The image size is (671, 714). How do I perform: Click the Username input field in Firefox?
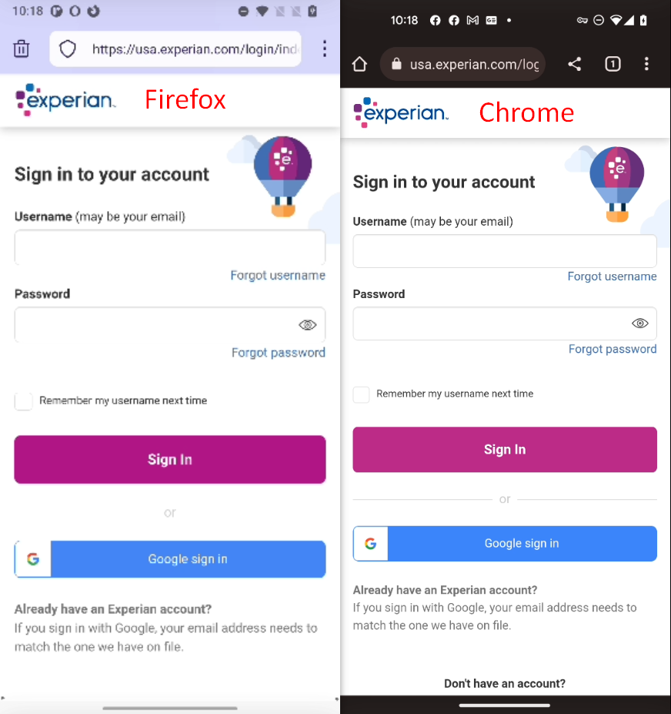(169, 246)
